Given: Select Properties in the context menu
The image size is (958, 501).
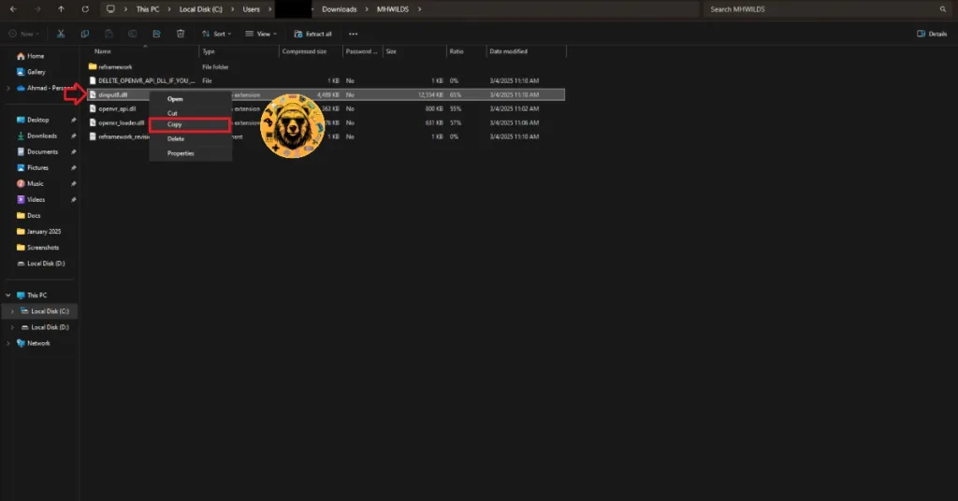Looking at the screenshot, I should [181, 153].
